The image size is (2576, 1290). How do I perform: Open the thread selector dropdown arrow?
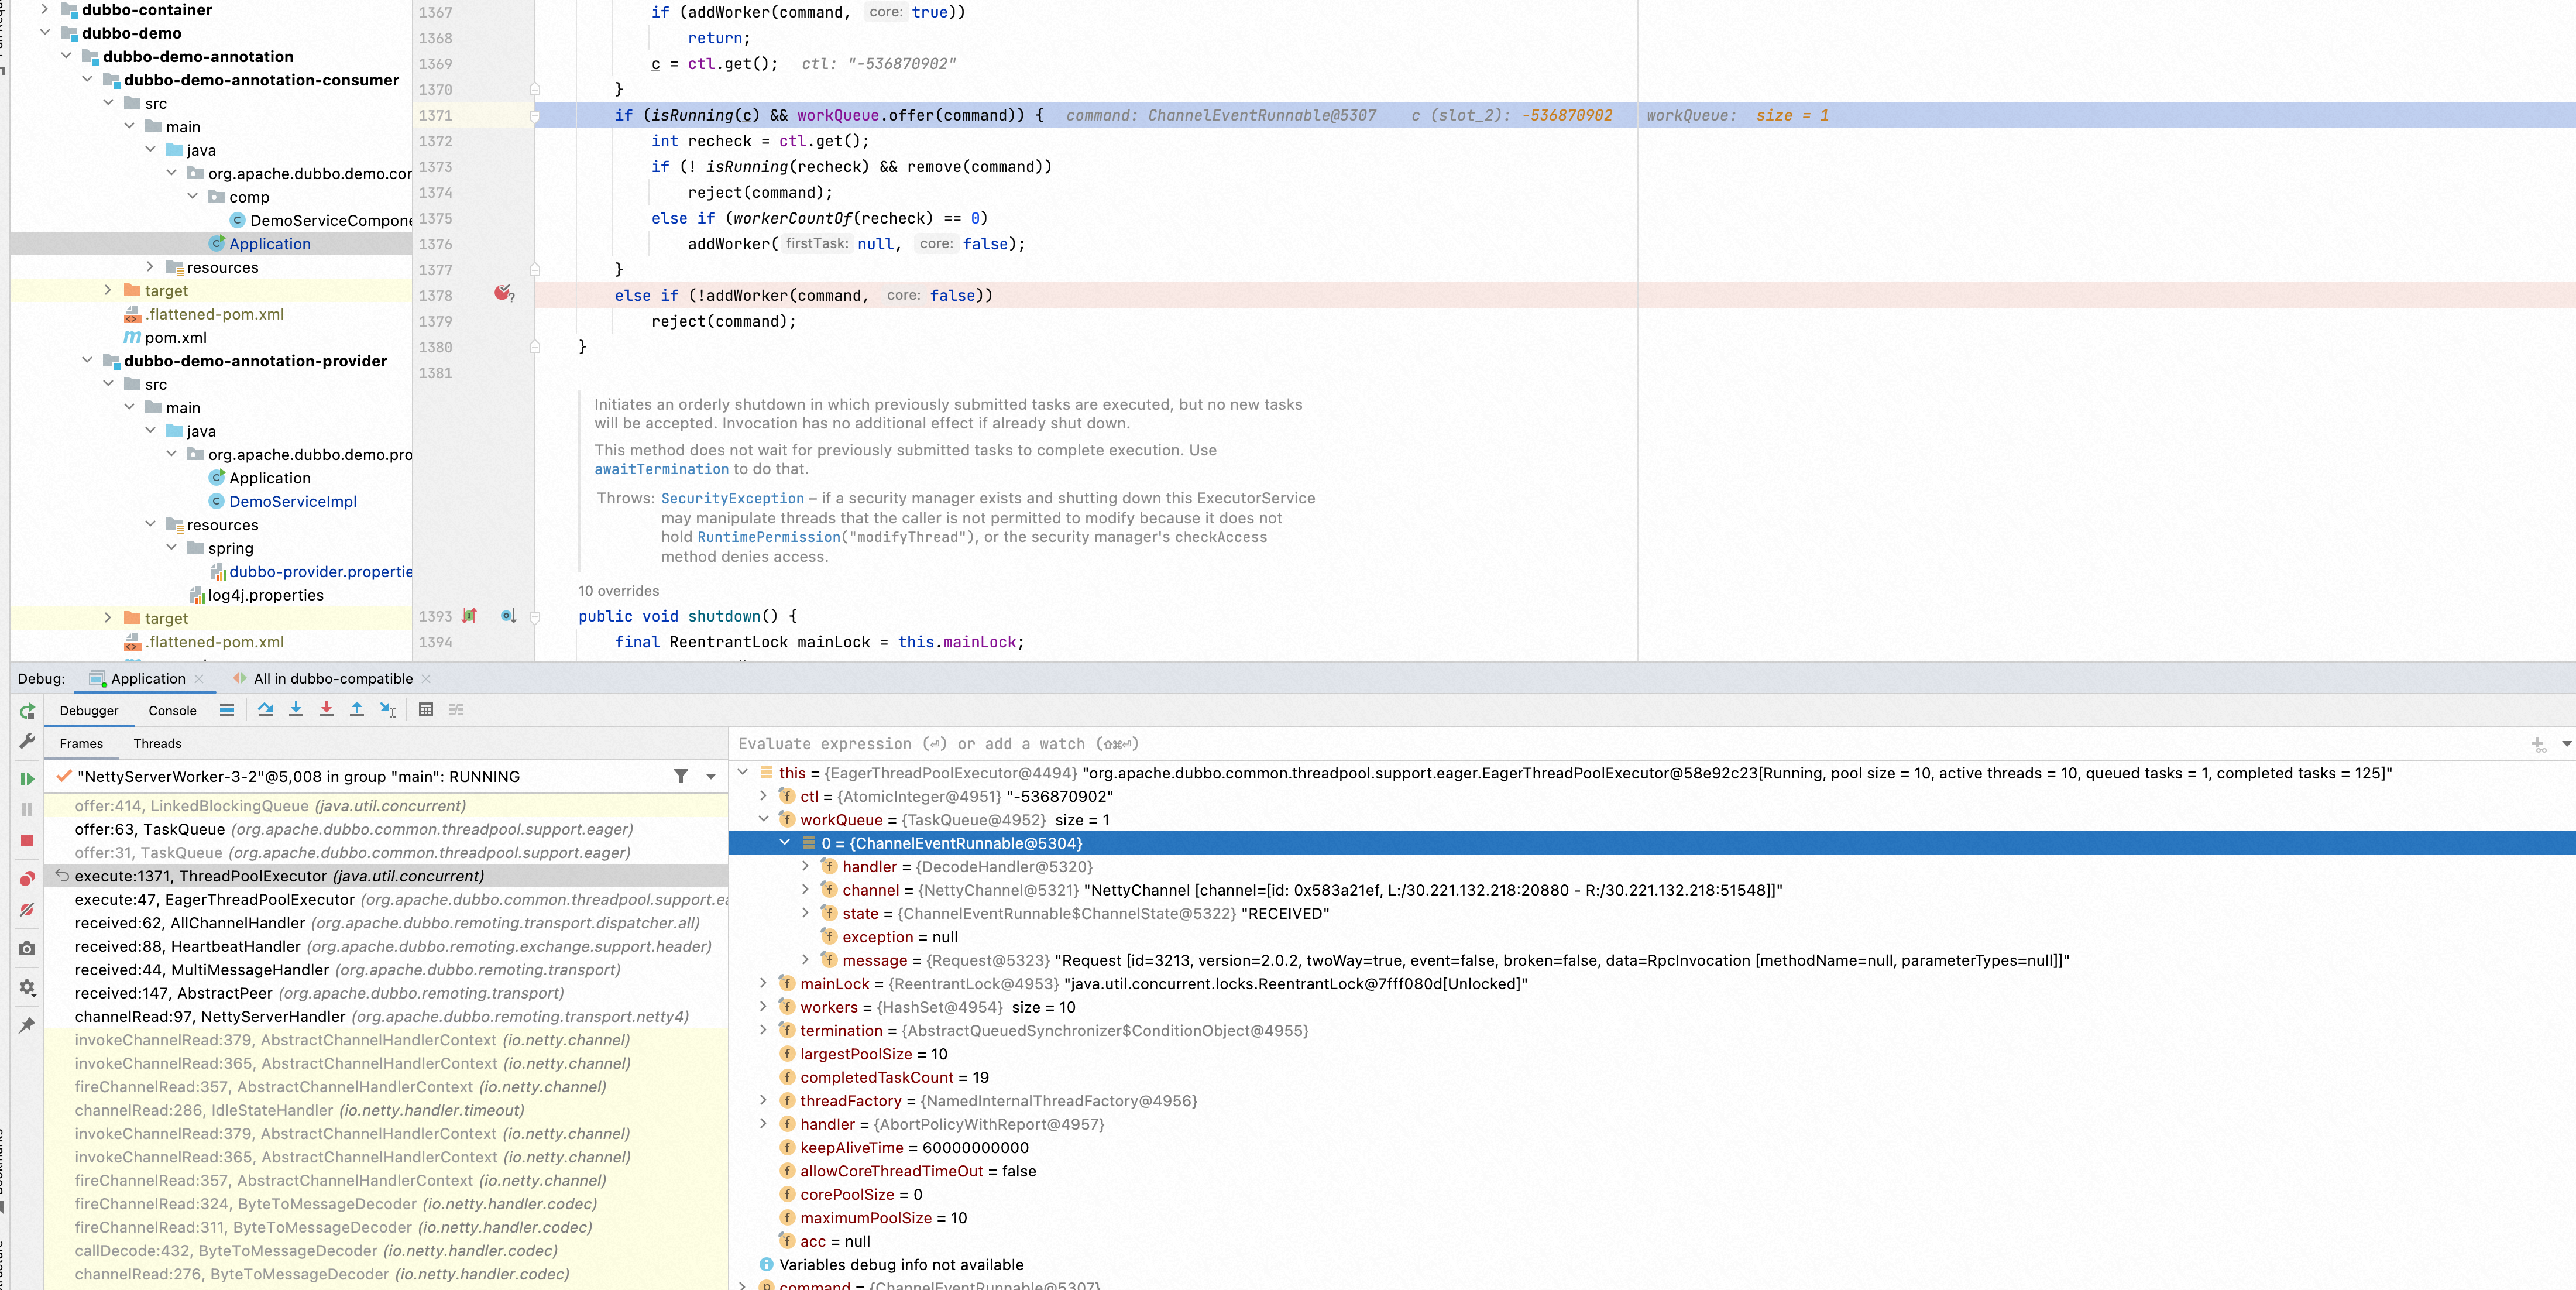[x=711, y=776]
